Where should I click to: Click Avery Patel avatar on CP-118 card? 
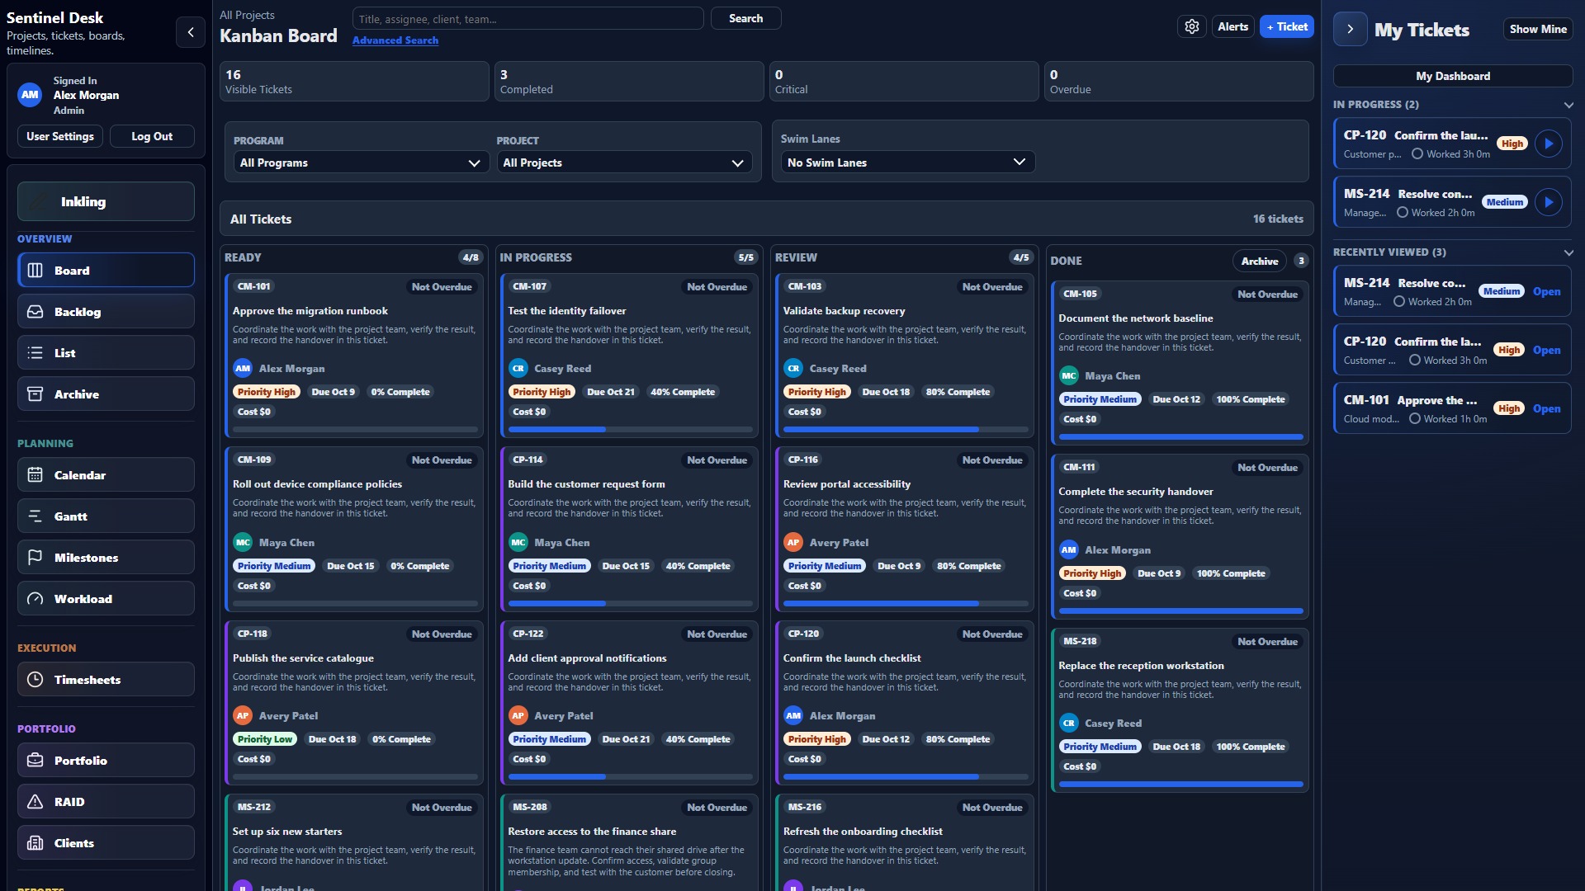point(243,716)
